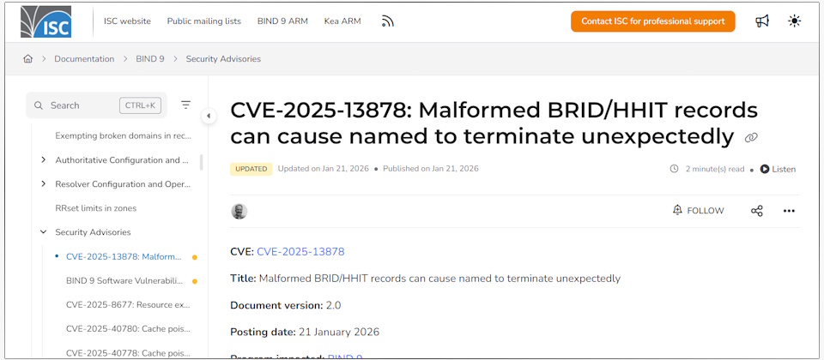Image resolution: width=824 pixels, height=360 pixels.
Task: Open the CVE-2025-13878 link
Action: point(300,252)
